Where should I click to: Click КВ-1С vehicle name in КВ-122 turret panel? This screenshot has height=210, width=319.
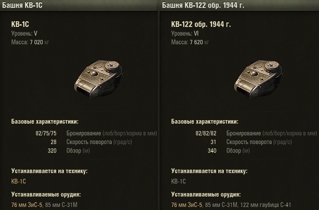click(x=179, y=181)
